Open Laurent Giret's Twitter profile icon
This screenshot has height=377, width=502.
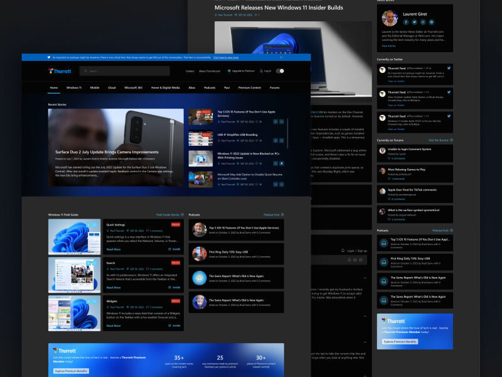414,22
